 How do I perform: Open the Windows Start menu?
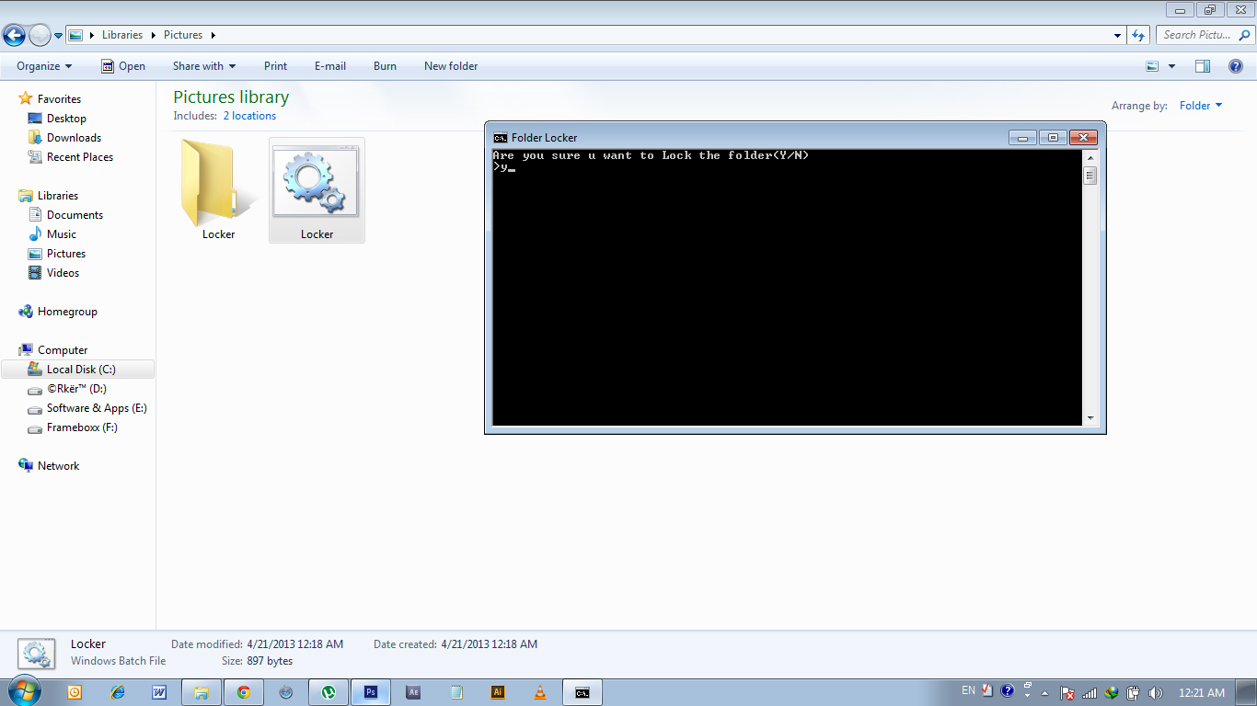pos(24,692)
